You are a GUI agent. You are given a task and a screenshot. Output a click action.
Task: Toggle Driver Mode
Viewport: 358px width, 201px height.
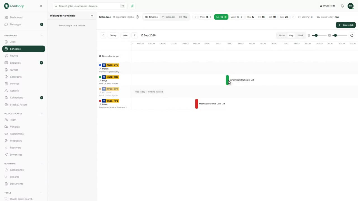pyautogui.click(x=327, y=6)
